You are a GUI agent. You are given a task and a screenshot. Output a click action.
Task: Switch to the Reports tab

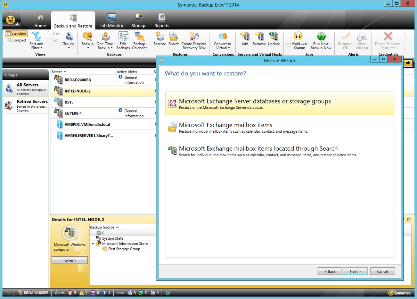click(x=162, y=20)
